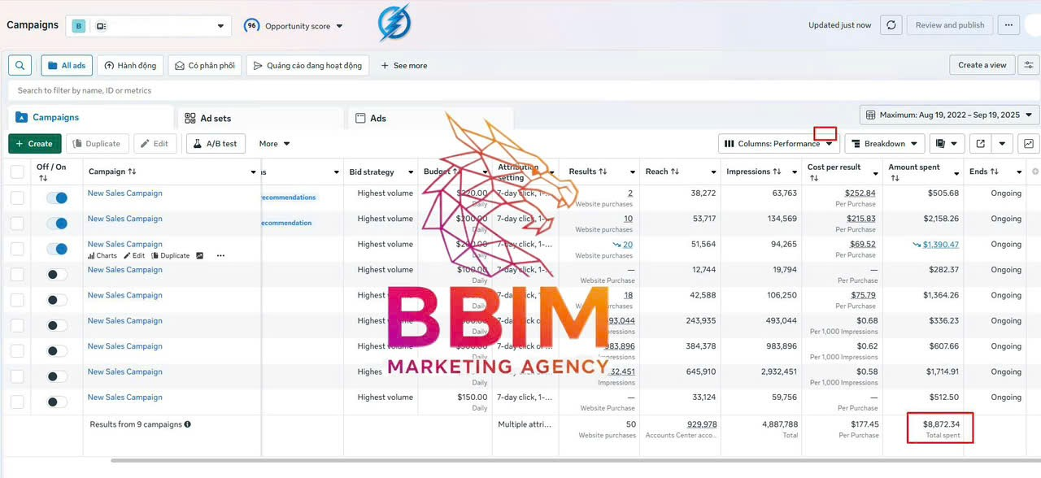Select Quảng cáo đang hoạt động filter
Screen dimensions: 1041x478
[x=308, y=66]
